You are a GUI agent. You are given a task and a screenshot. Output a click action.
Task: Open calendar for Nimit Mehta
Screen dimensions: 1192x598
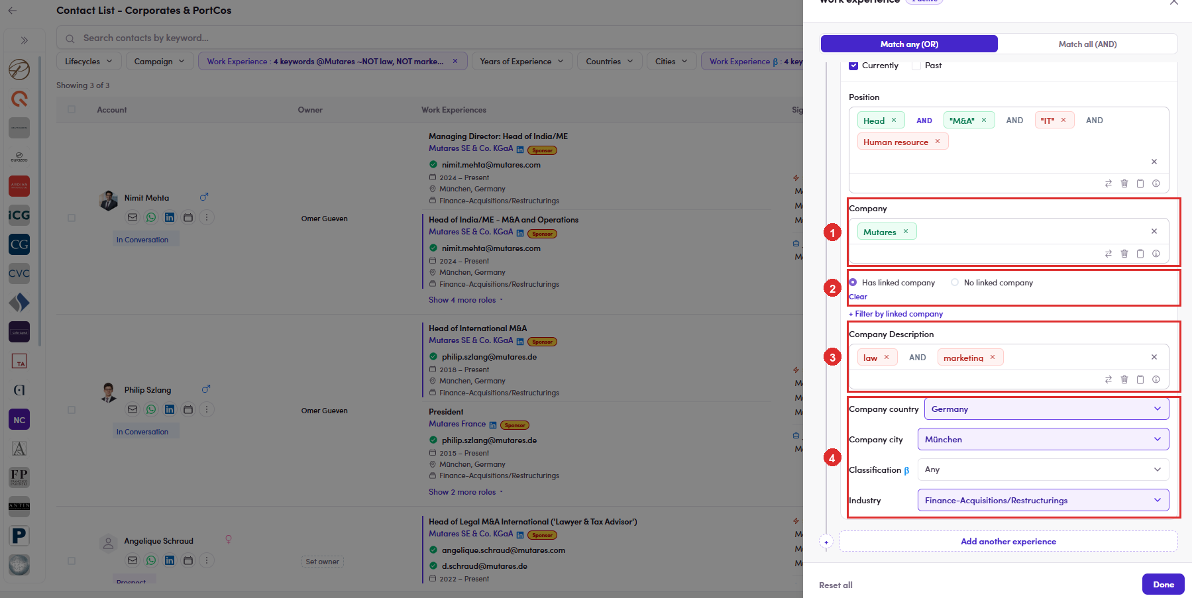188,217
